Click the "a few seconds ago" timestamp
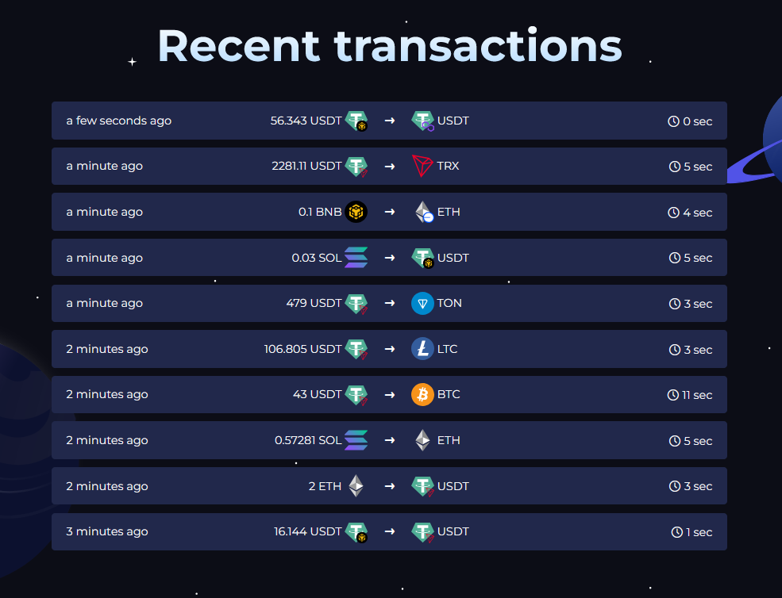This screenshot has width=782, height=598. click(x=119, y=121)
